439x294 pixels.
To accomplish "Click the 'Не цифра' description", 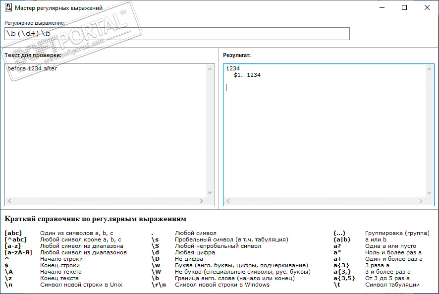I will click(x=189, y=259).
